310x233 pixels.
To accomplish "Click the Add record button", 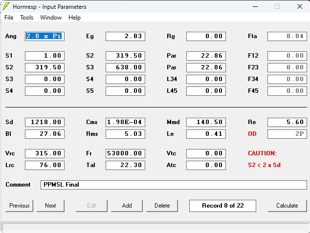I will [x=127, y=206].
